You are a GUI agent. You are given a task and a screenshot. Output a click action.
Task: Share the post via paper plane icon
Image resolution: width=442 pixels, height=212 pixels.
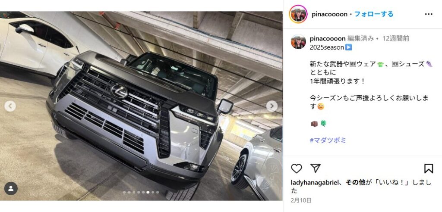(316, 168)
